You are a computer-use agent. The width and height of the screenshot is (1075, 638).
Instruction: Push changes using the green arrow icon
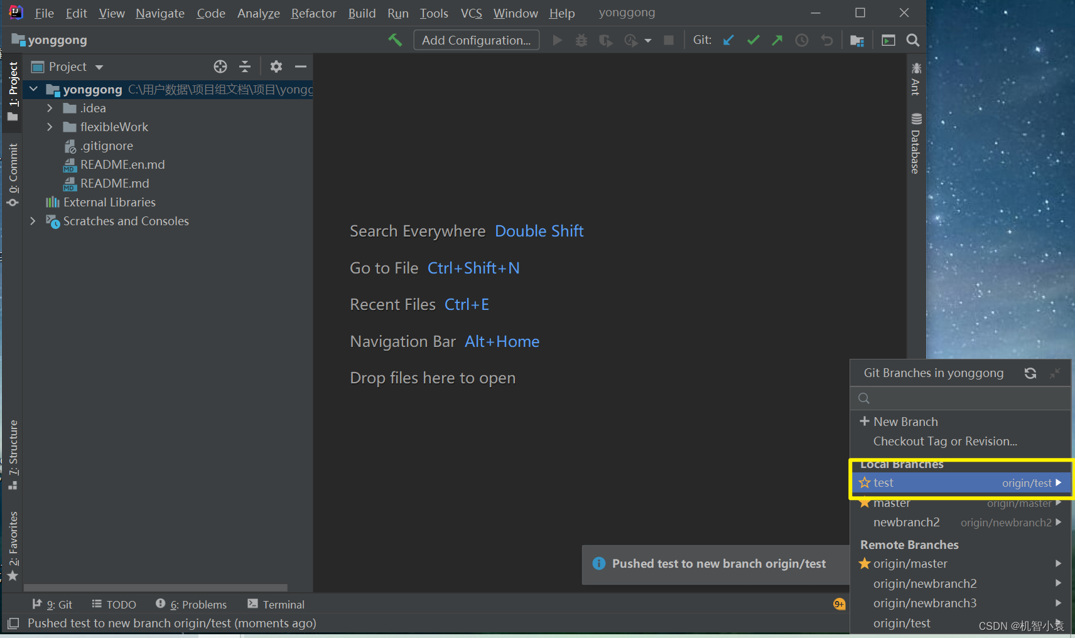coord(777,40)
